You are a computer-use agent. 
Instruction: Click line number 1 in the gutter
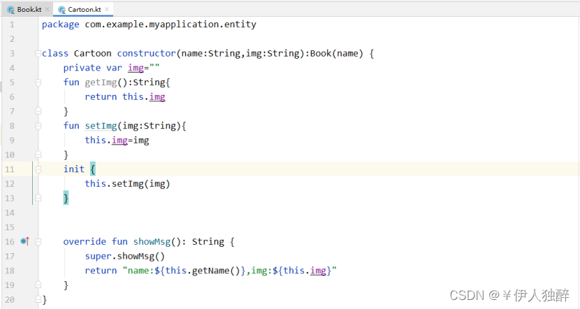click(12, 25)
